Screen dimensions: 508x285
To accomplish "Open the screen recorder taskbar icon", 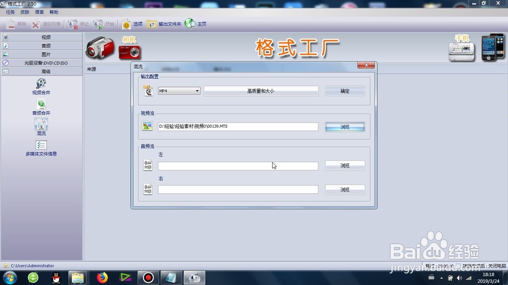I will pos(148,277).
